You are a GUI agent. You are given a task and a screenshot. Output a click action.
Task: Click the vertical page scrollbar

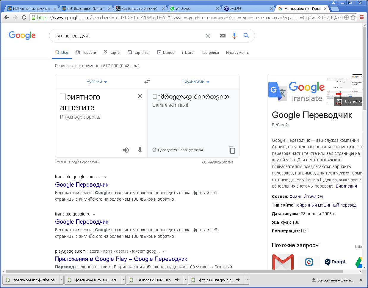point(364,69)
